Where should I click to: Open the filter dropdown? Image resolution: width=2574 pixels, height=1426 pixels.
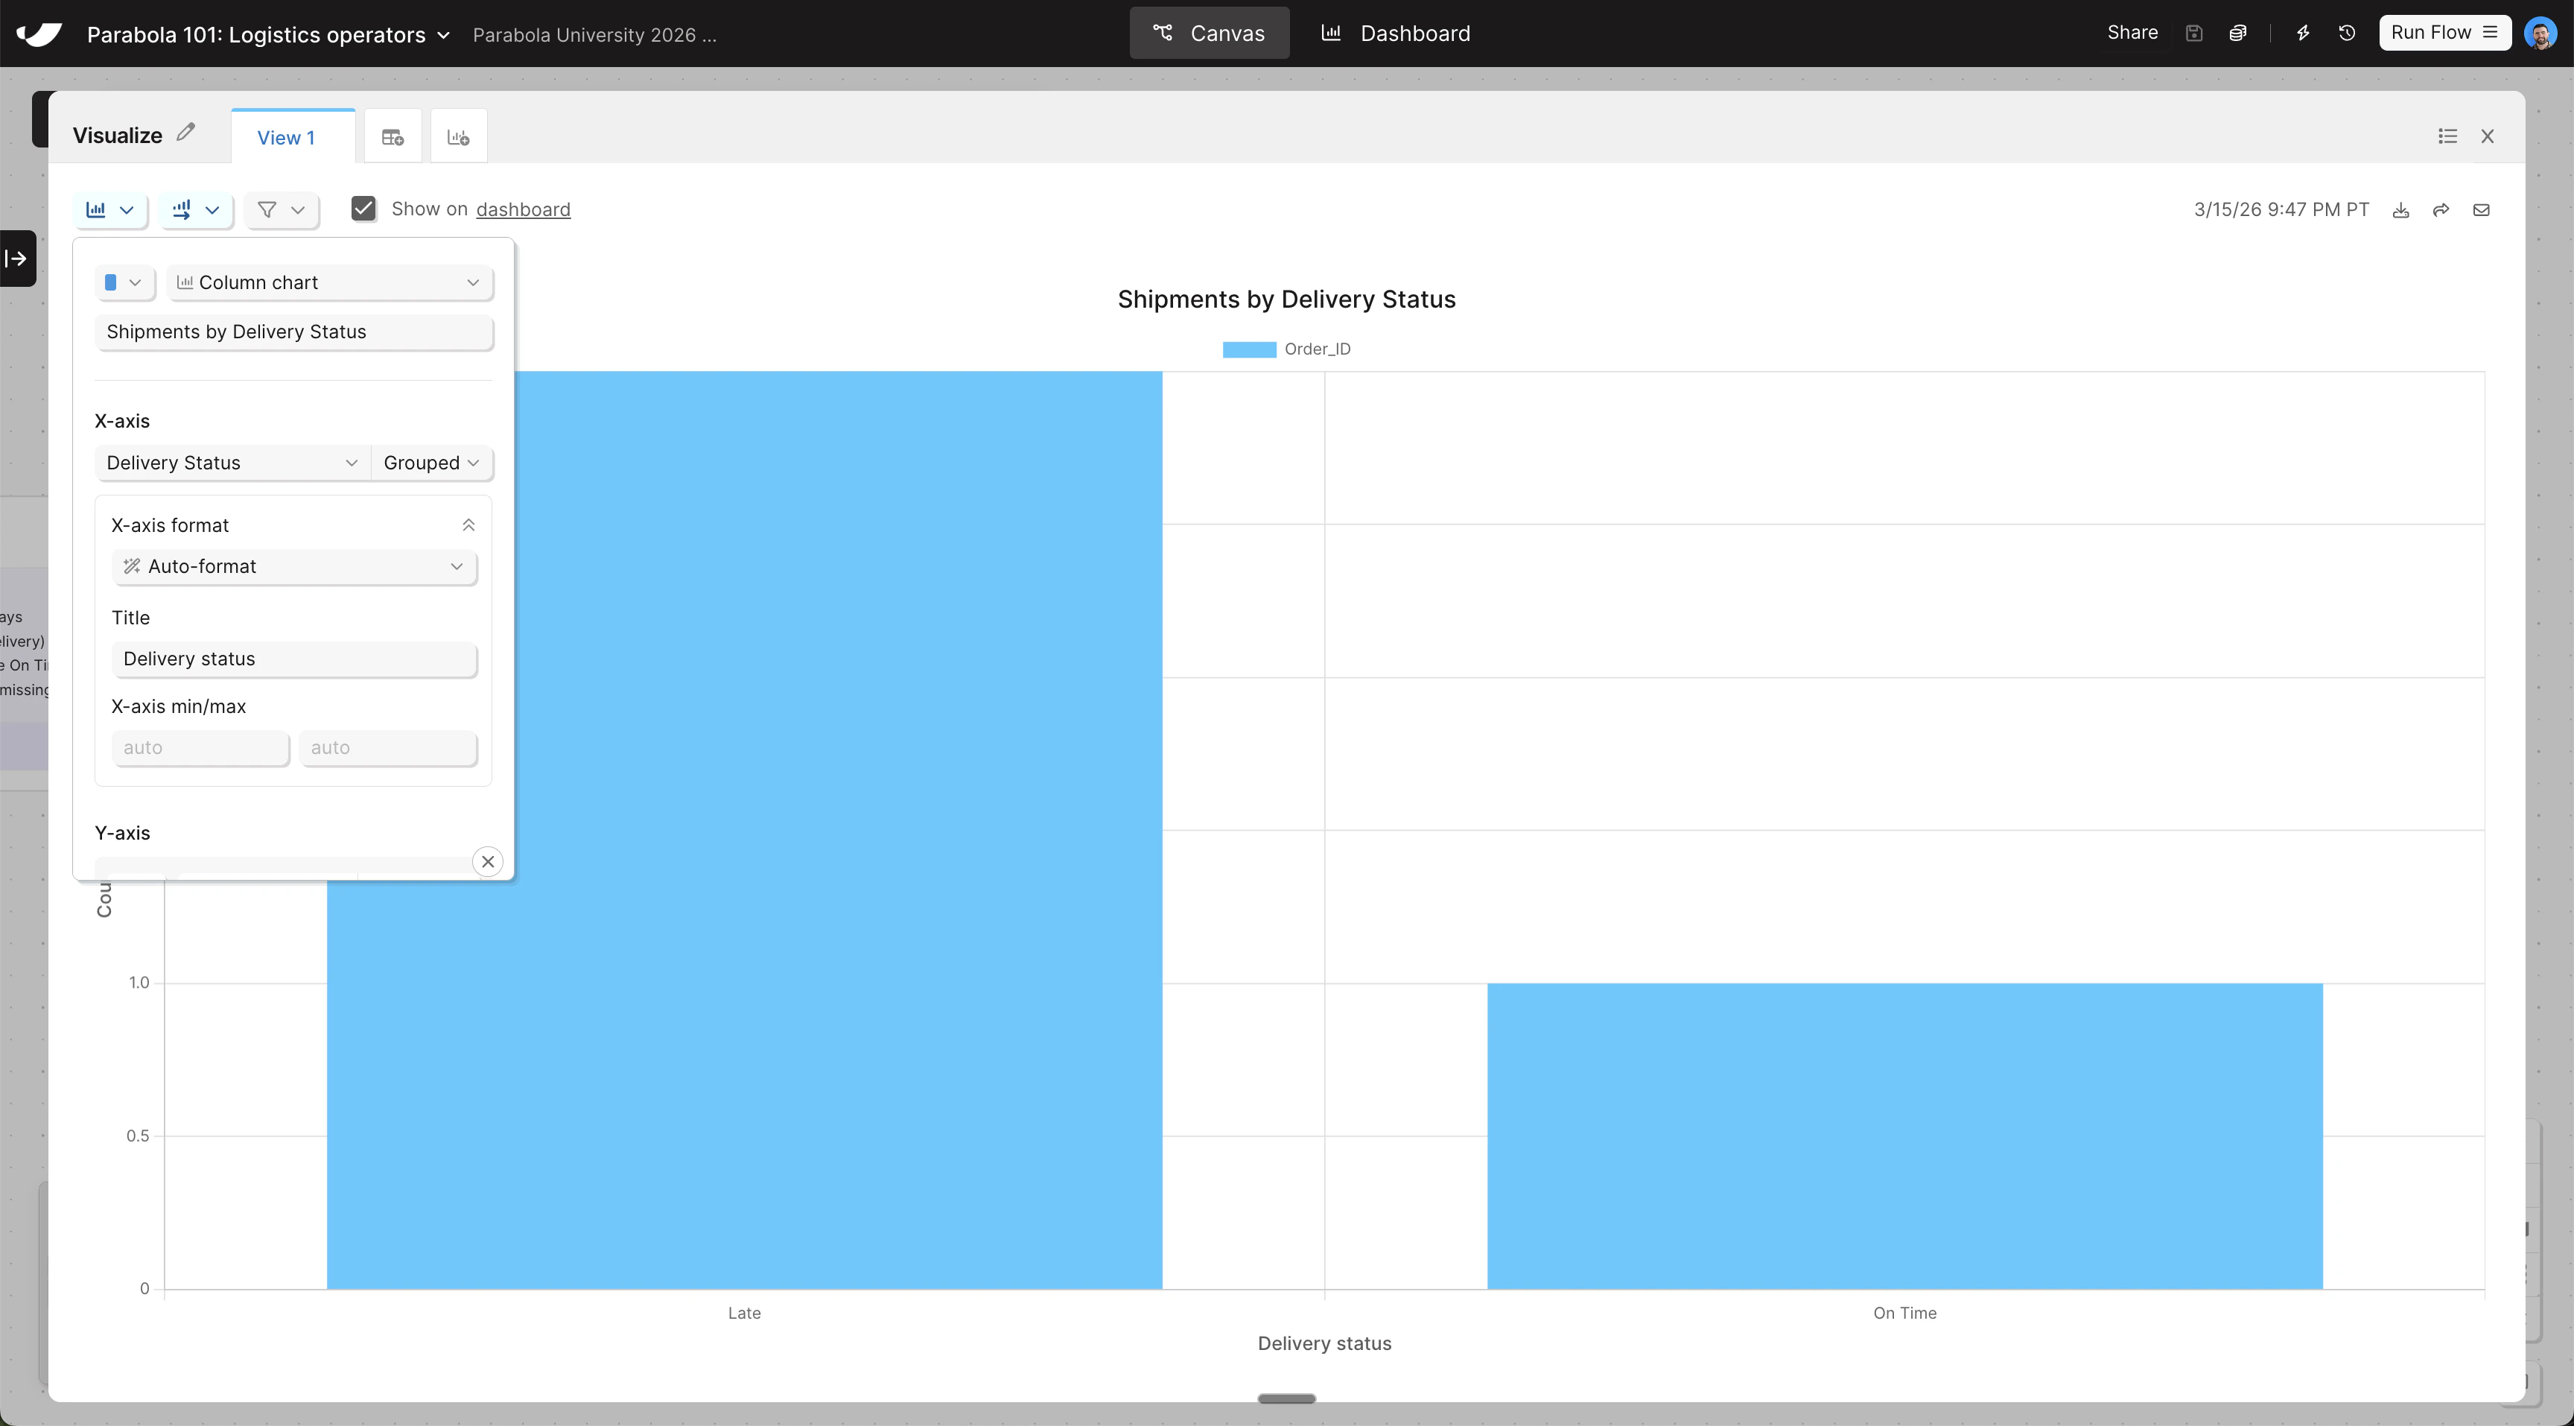point(282,210)
